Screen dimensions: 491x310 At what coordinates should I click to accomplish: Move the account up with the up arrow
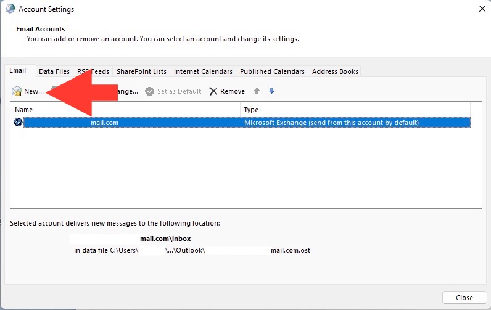click(257, 91)
